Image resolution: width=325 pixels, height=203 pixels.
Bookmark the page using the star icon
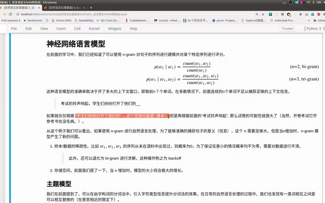tap(263, 14)
